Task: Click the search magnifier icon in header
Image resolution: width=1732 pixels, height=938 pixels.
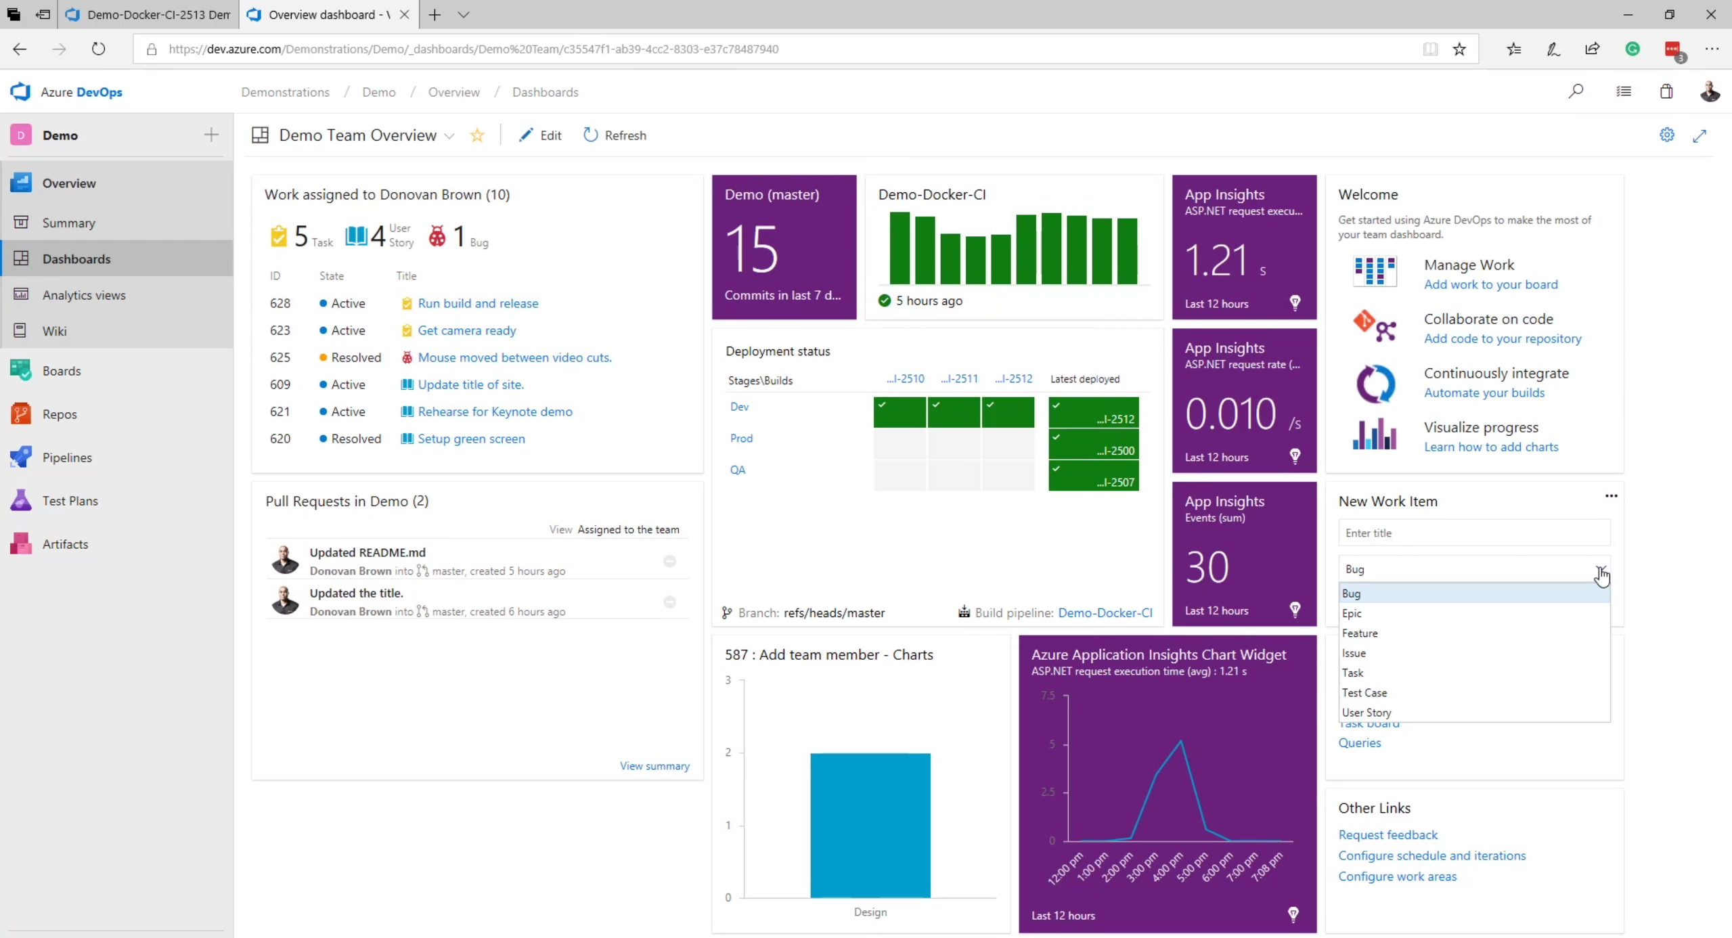Action: (x=1576, y=91)
